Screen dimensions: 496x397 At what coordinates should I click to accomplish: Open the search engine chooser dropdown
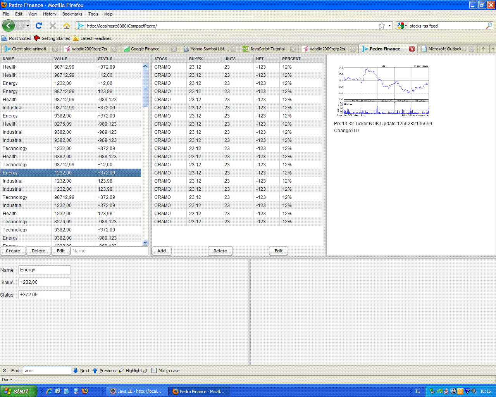[402, 26]
